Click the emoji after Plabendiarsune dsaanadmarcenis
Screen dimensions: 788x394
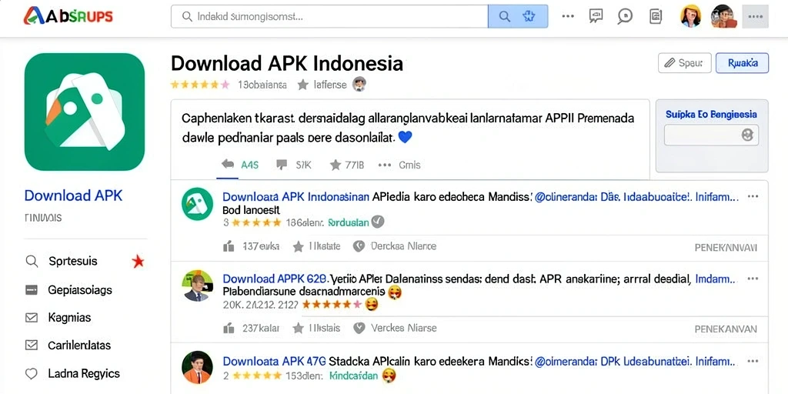pos(396,292)
